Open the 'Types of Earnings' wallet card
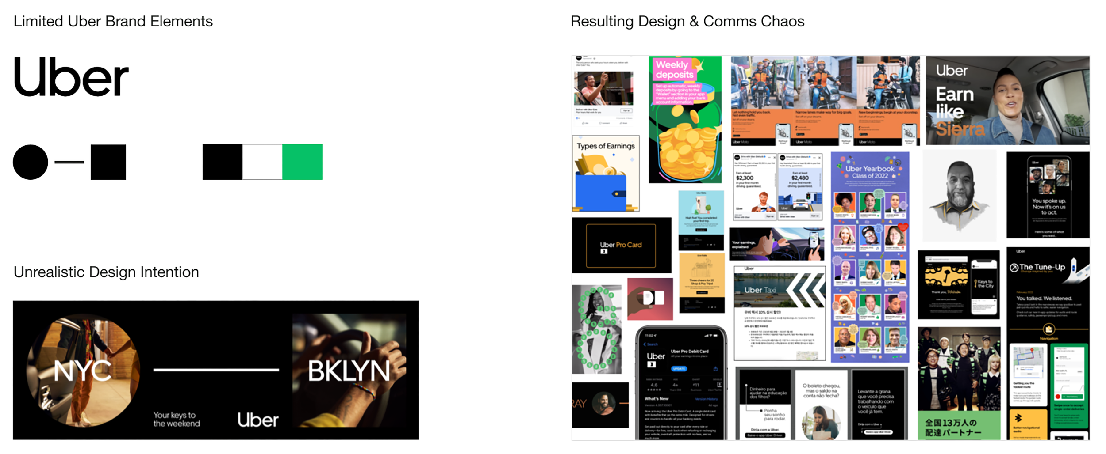 point(606,174)
